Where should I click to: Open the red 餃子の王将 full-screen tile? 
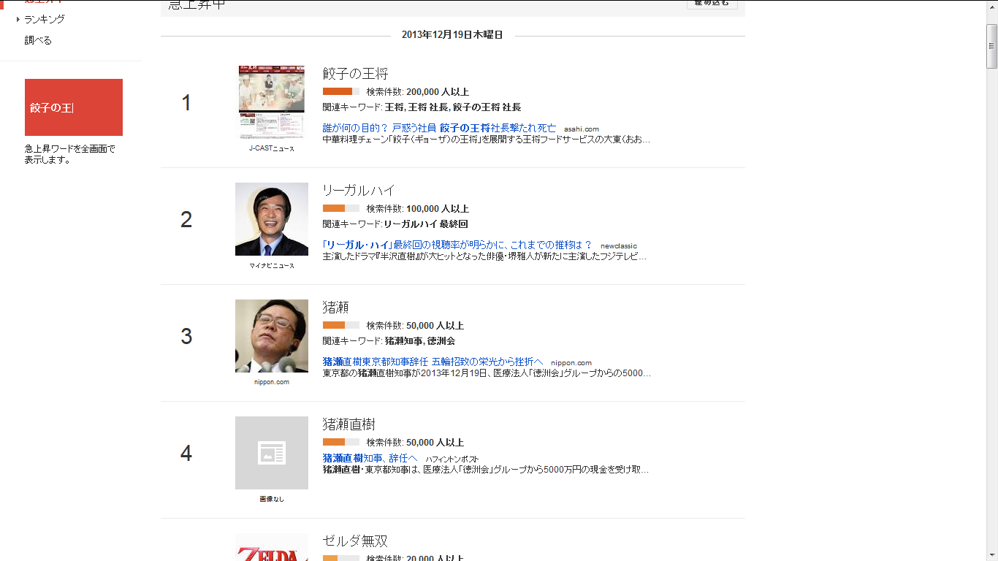(x=74, y=107)
